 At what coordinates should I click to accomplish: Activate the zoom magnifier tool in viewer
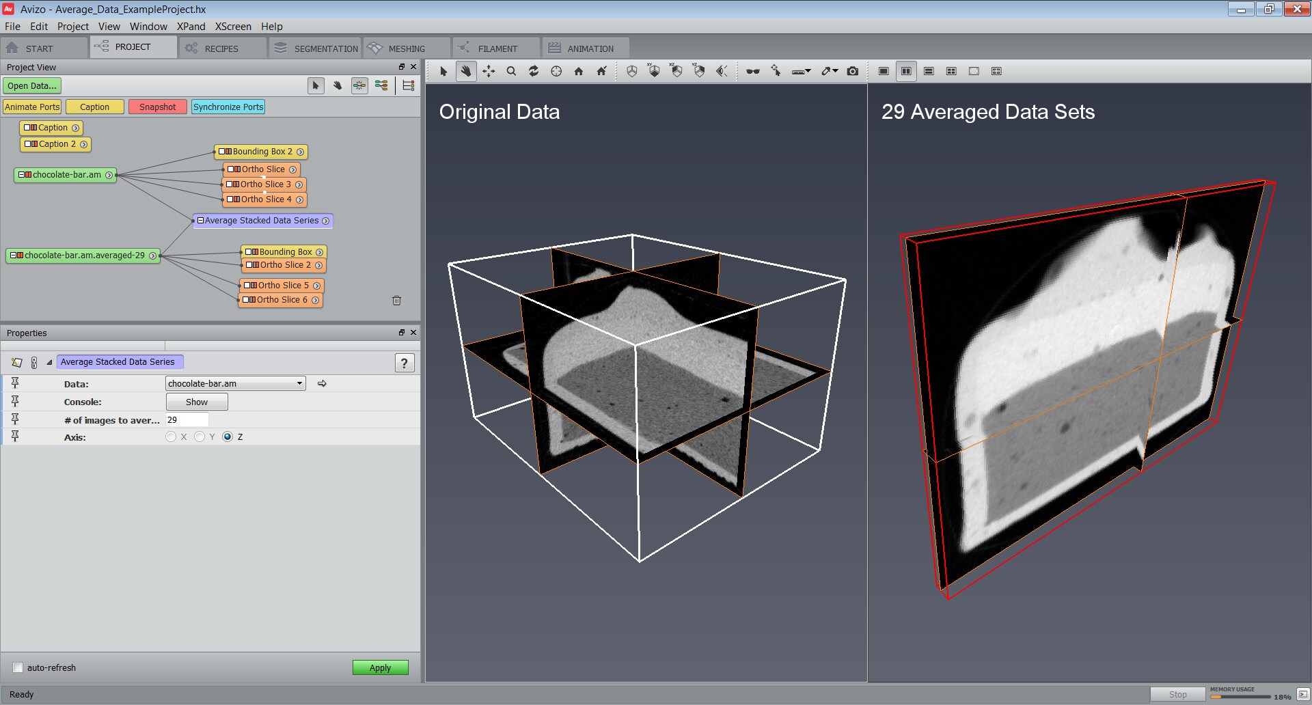tap(511, 71)
